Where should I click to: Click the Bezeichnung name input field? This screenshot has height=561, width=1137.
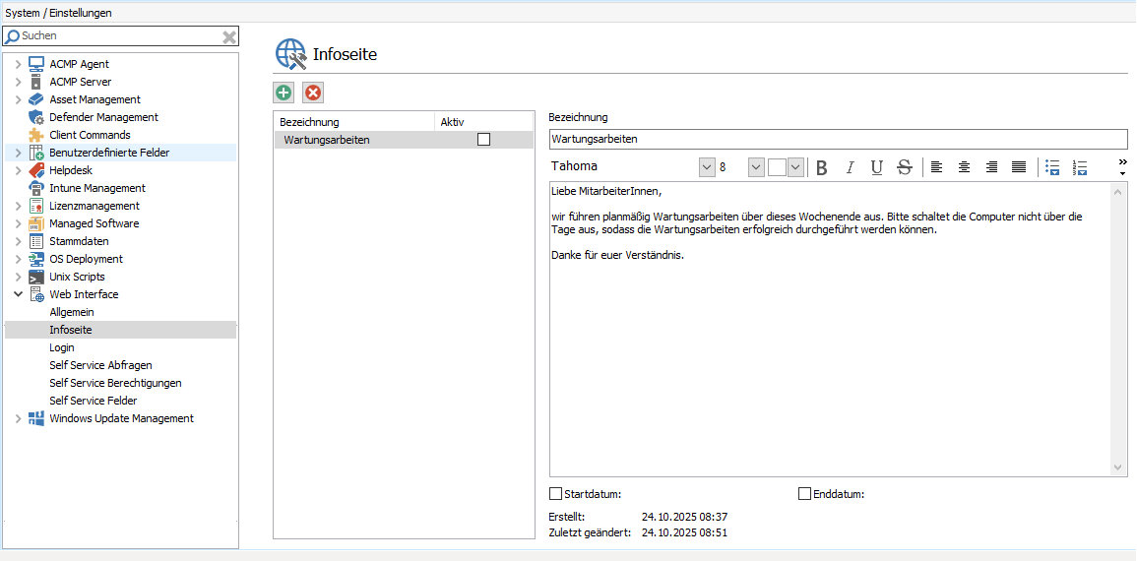click(x=839, y=139)
